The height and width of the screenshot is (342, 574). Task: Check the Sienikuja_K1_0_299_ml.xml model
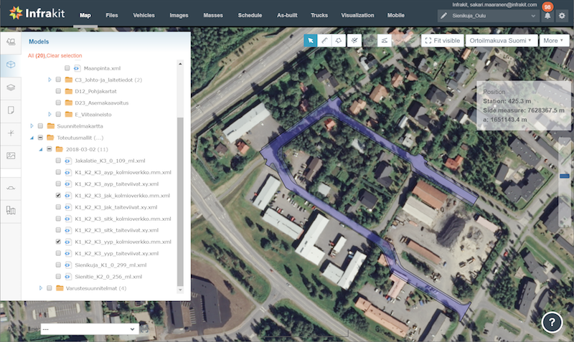click(57, 265)
